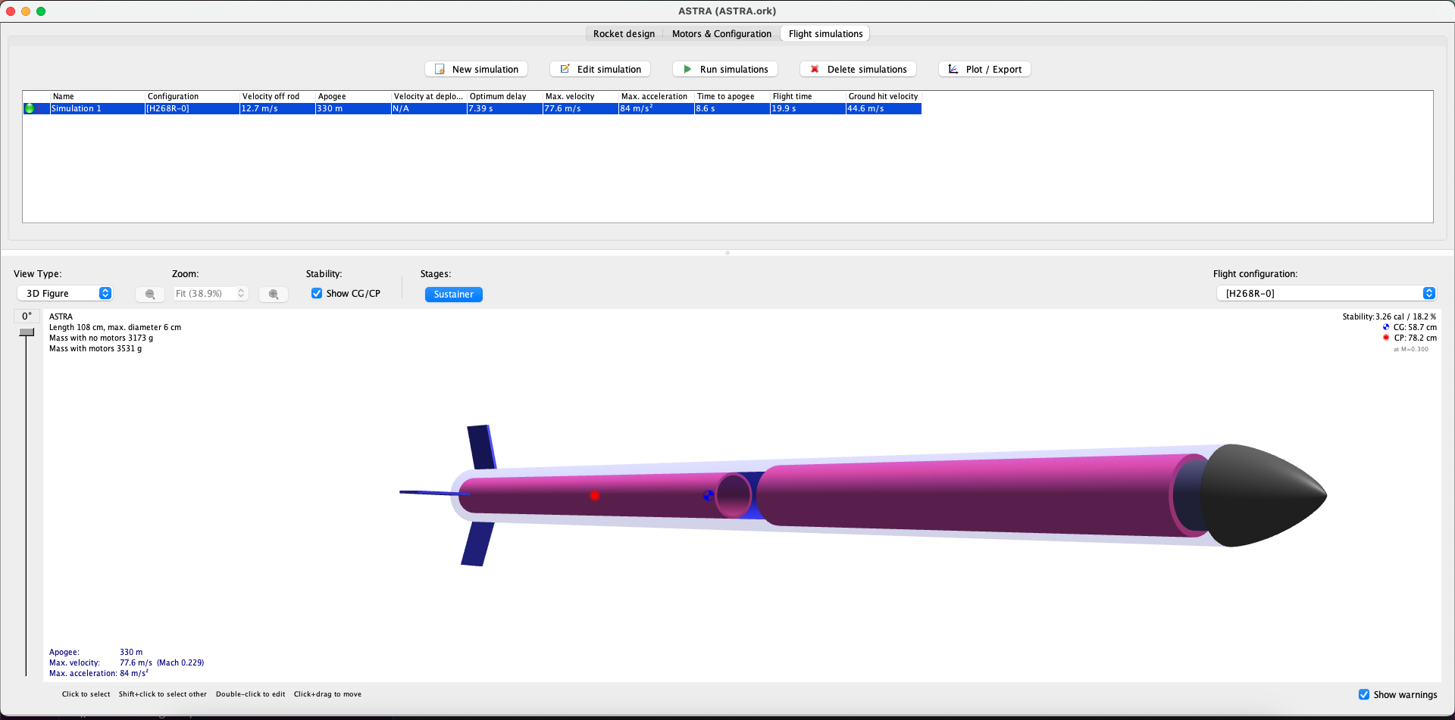Sort by the Apogee column header
1455x720 pixels.
click(x=353, y=96)
